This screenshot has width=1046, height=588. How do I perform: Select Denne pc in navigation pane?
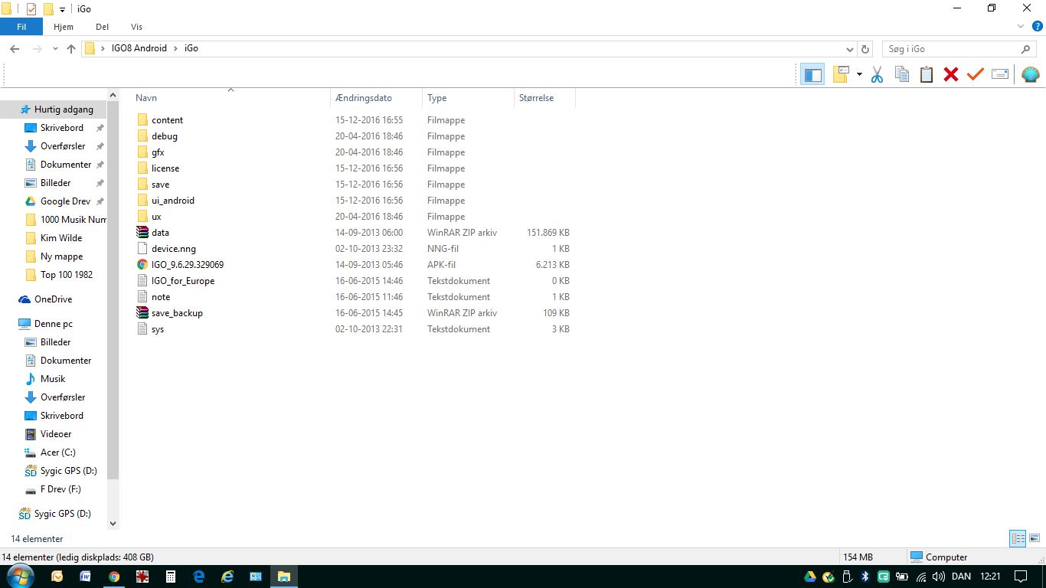pyautogui.click(x=53, y=324)
